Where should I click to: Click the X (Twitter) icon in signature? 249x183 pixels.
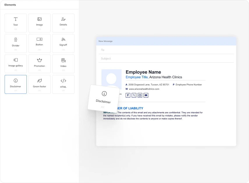134,95
